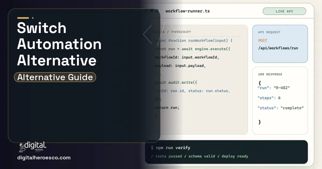This screenshot has height=169, width=322.
Task: Click the SERVICE / TYPESCRIPT panel label
Action: 171,32
